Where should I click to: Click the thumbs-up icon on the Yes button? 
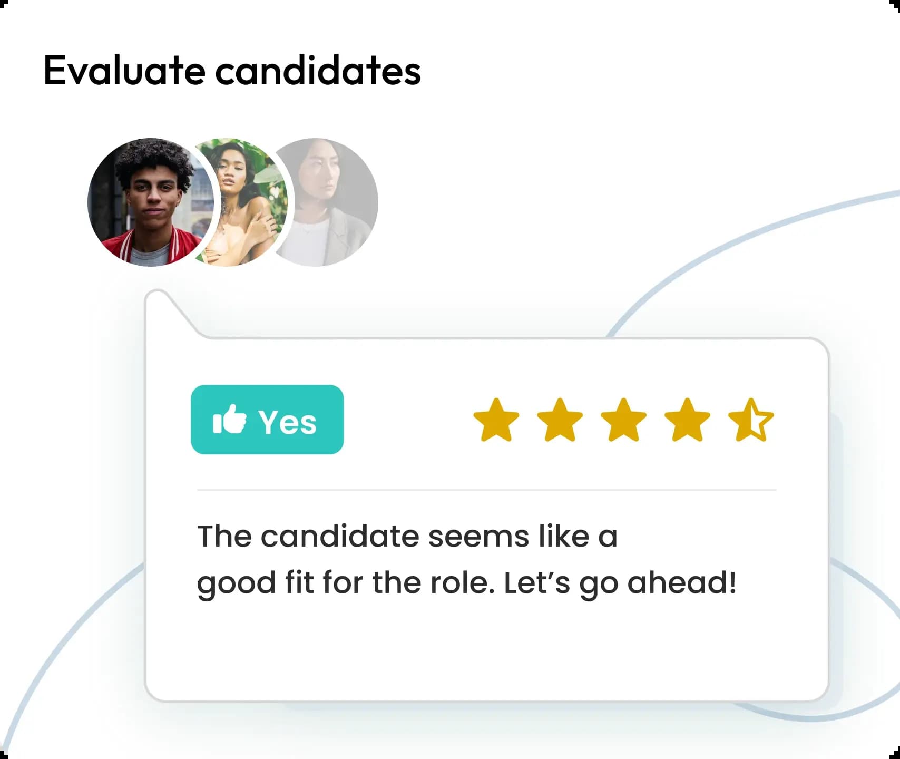point(229,420)
